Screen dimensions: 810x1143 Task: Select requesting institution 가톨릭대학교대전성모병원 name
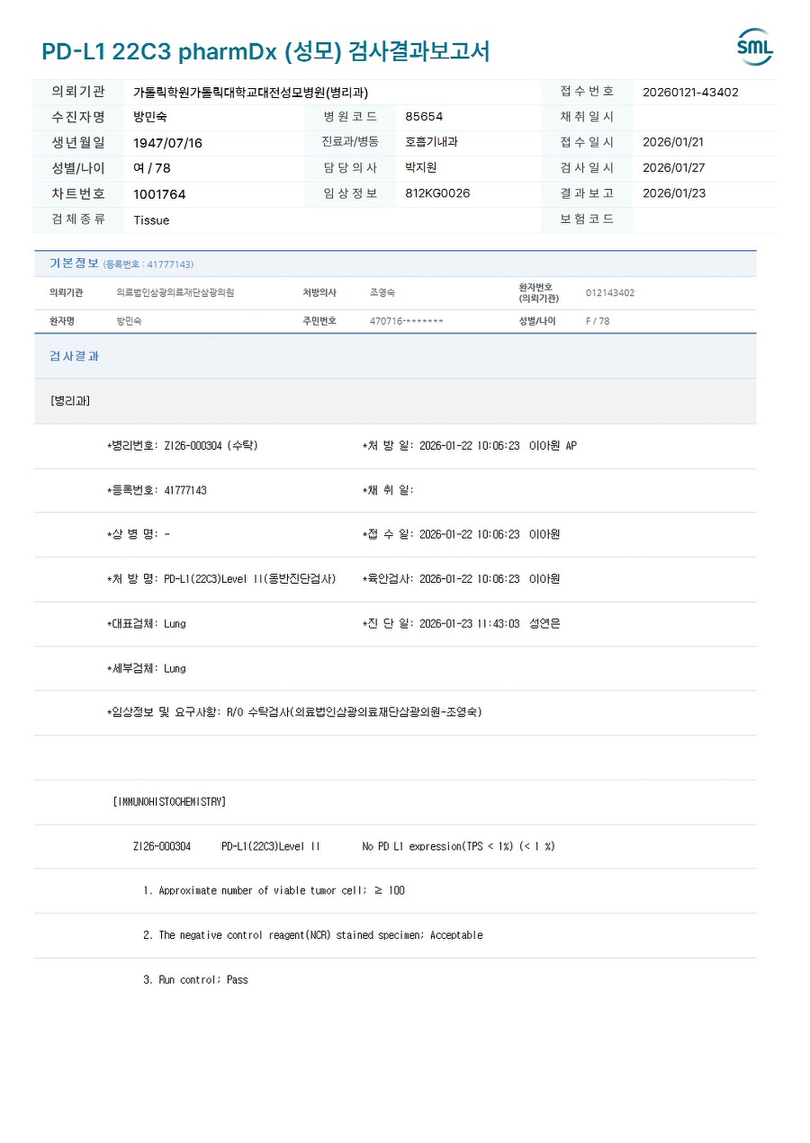pos(250,92)
